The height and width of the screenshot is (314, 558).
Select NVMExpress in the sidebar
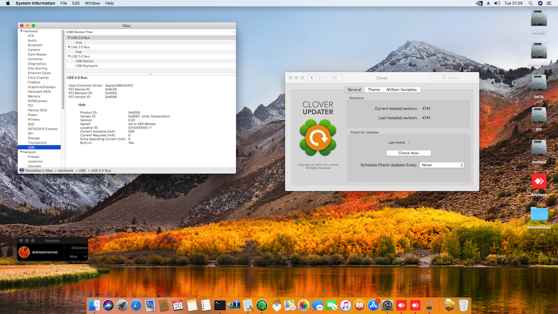pyautogui.click(x=37, y=101)
